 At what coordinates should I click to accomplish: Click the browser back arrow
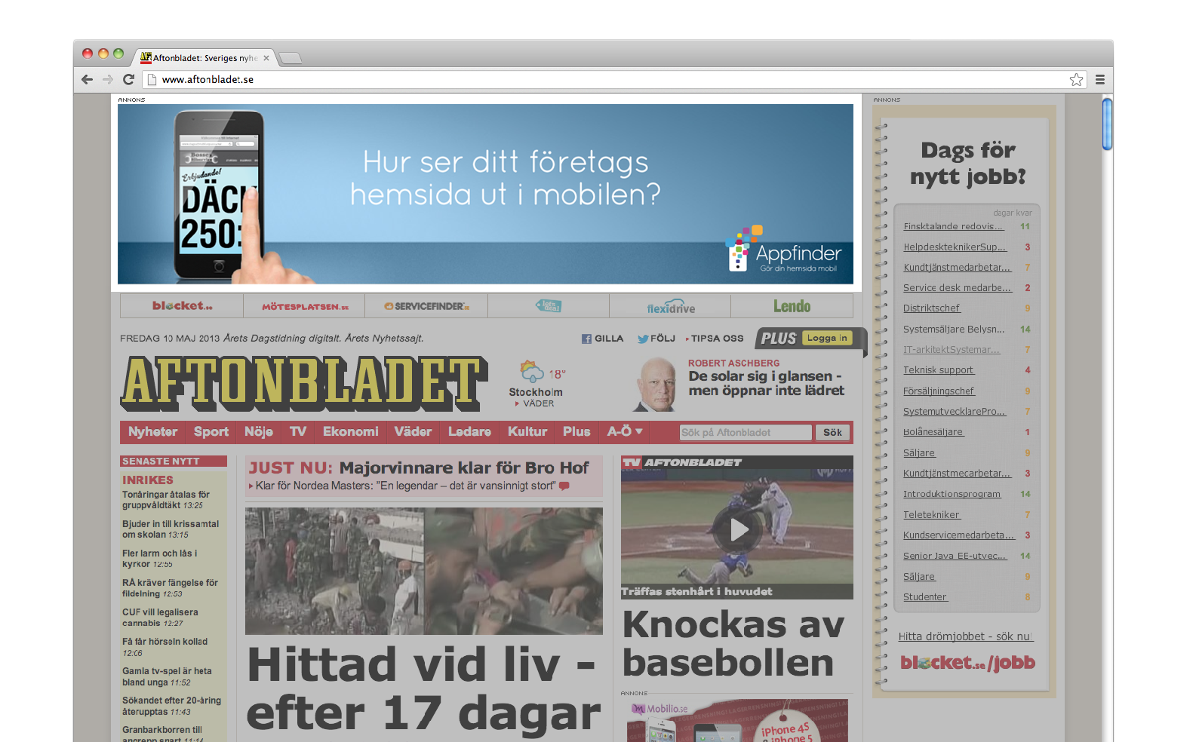(87, 79)
